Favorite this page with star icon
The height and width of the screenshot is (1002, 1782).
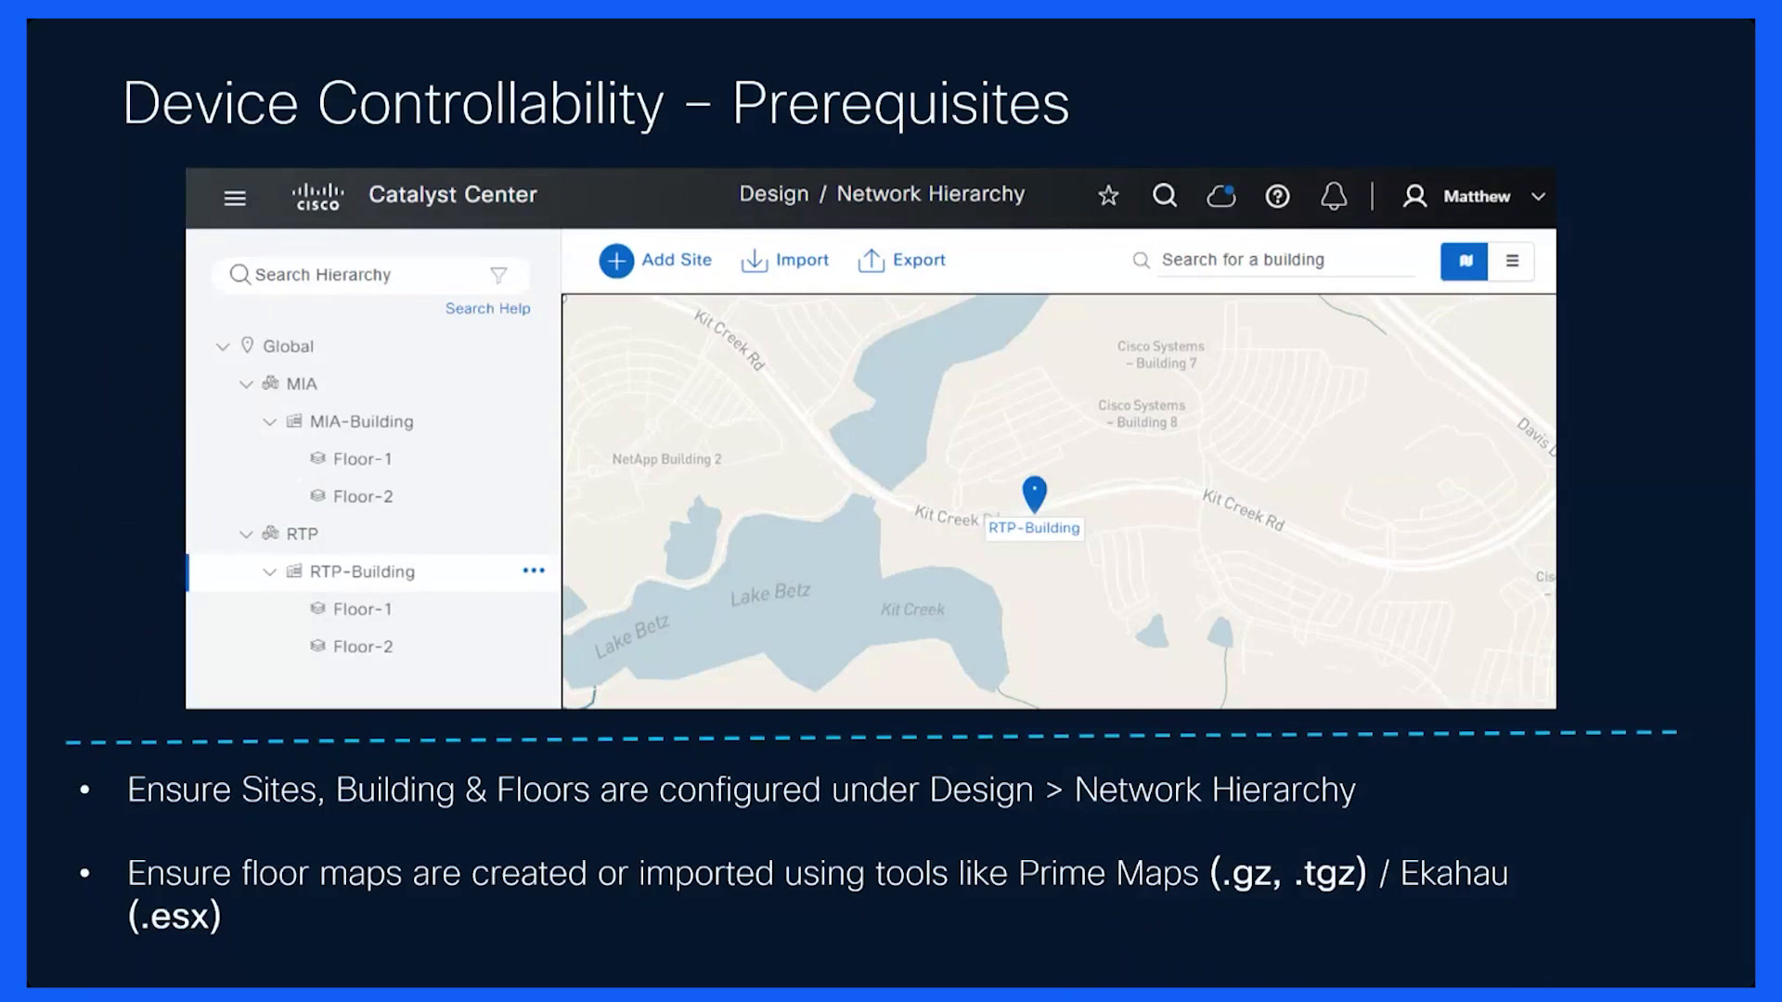click(1108, 196)
